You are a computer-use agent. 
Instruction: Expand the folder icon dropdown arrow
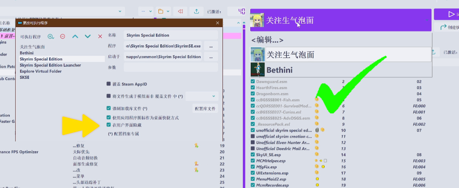168,11
